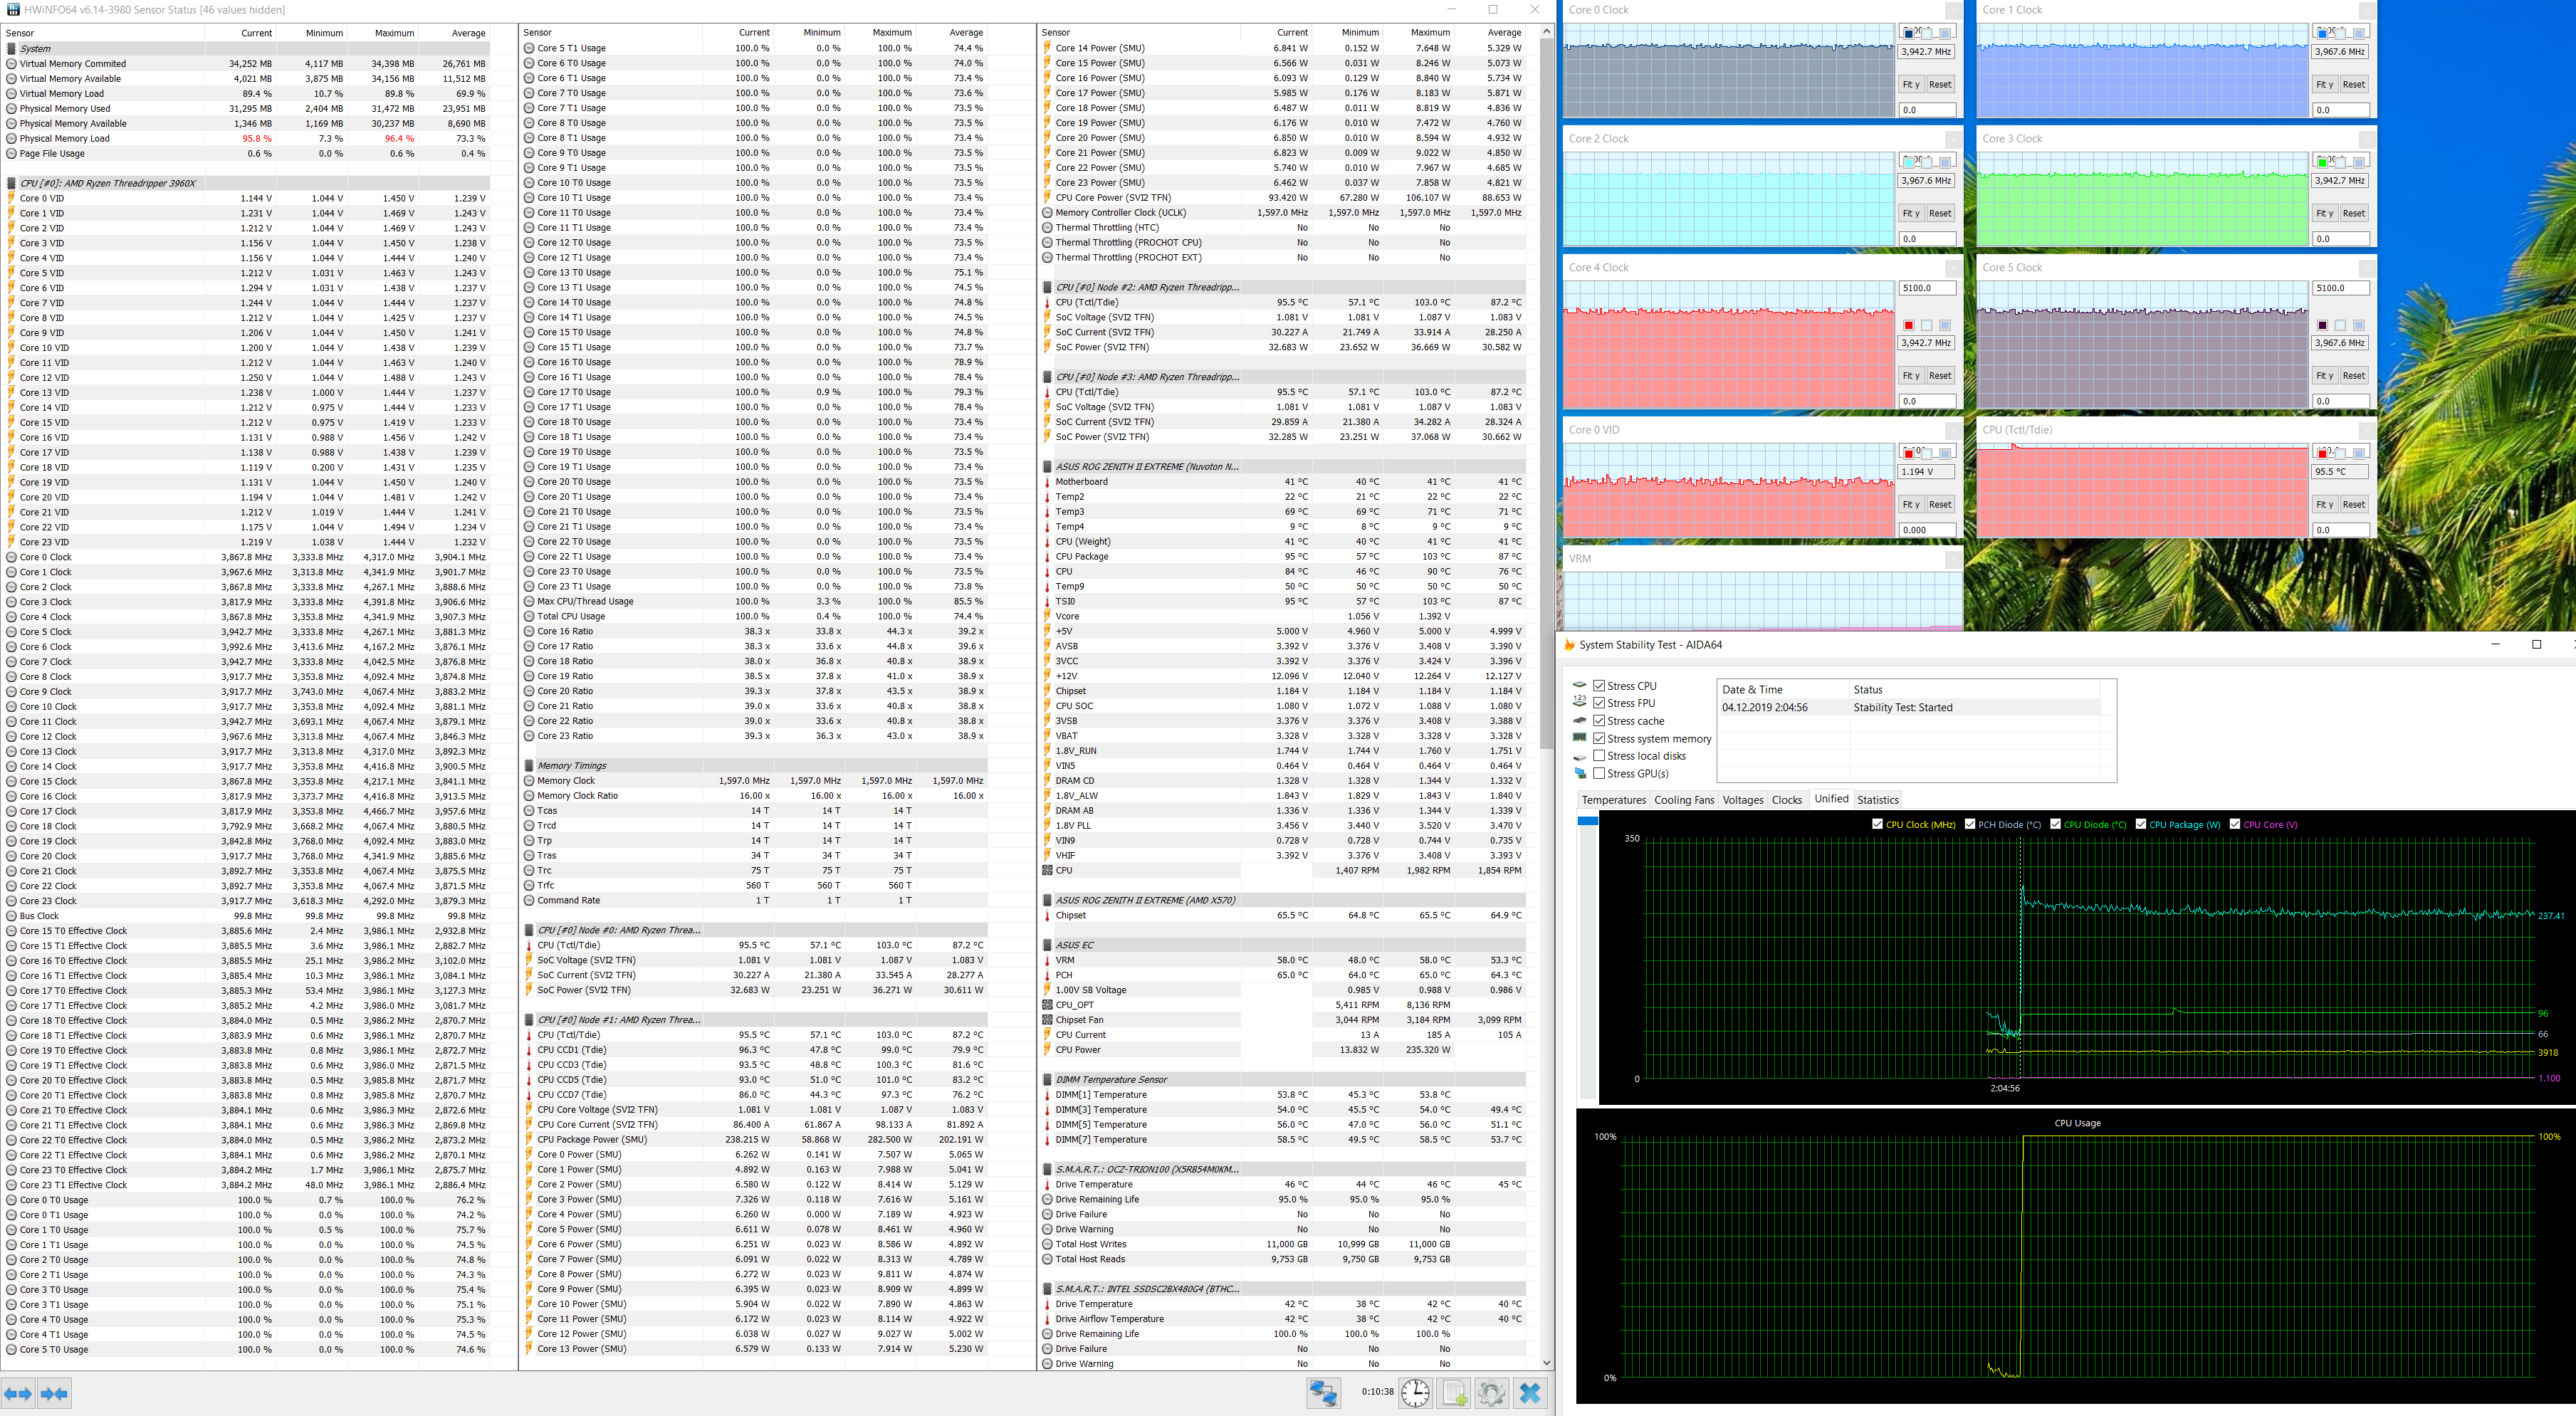Uncheck the Stress CPU checkbox
The height and width of the screenshot is (1416, 2576).
coord(1599,686)
